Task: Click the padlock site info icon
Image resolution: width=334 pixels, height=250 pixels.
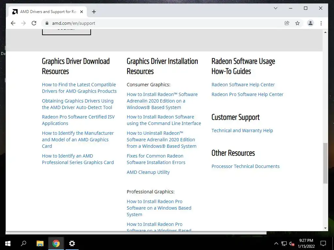Action: (47, 23)
